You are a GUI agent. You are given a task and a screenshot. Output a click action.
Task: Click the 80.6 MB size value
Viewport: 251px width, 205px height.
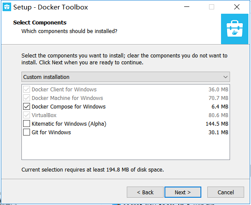pos(218,115)
